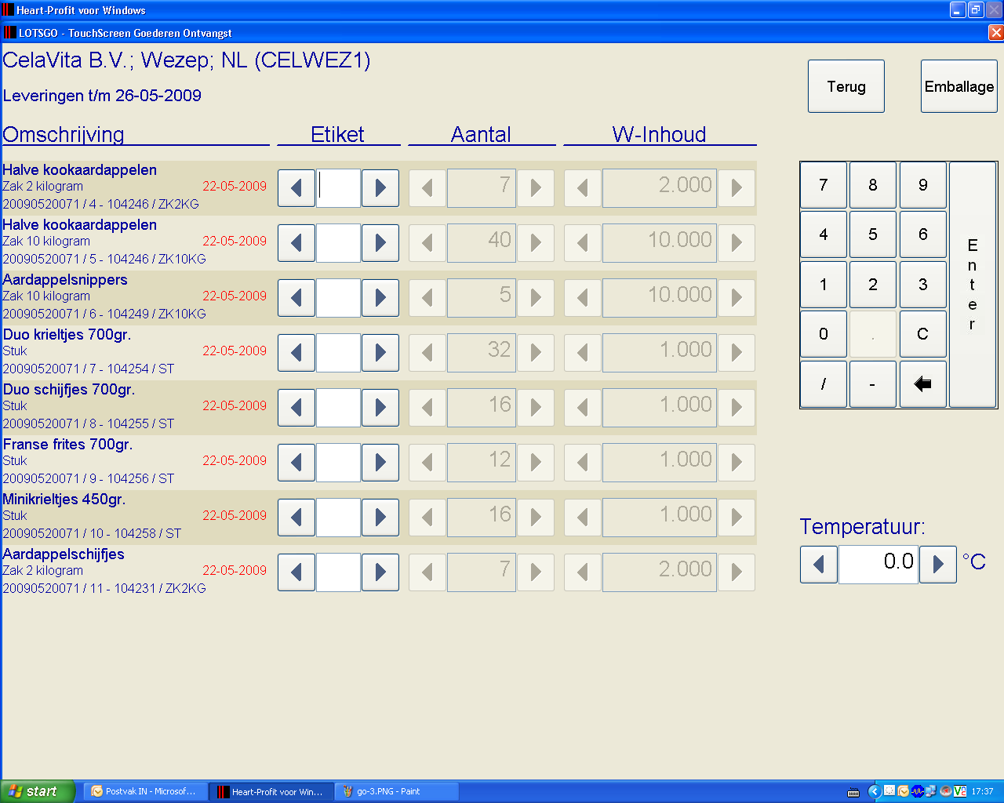1004x803 pixels.
Task: Decrease Etiket for Halve kookaardappelen Zak 2 kilogram
Action: click(x=296, y=188)
